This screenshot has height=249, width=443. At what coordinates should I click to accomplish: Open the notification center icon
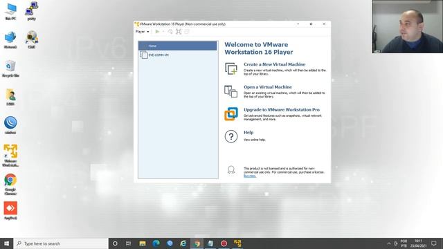pyautogui.click(x=434, y=243)
